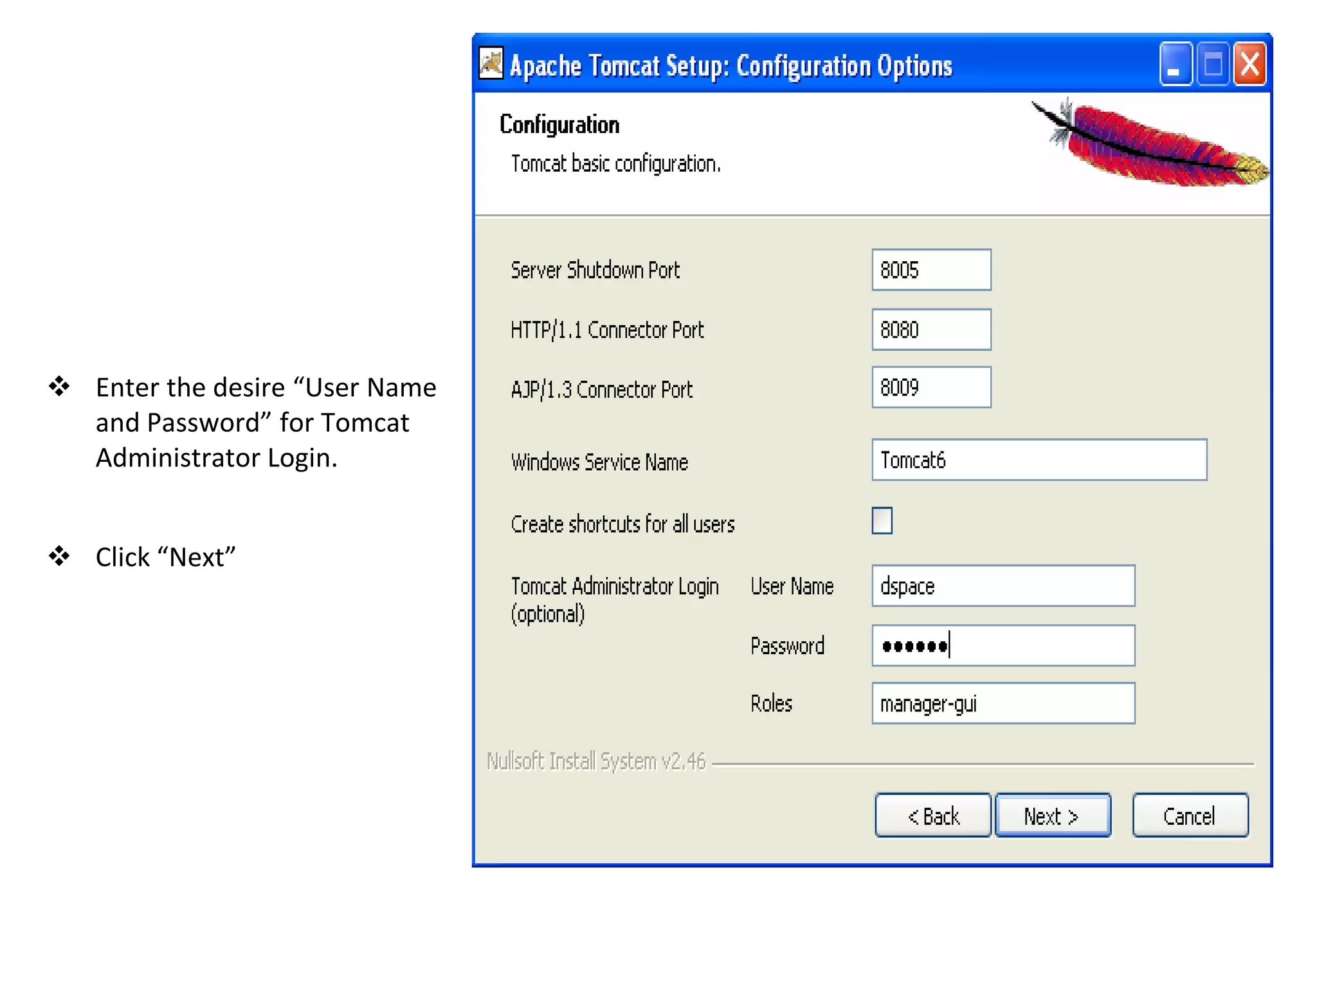Go back with the < Back button

pos(932,816)
